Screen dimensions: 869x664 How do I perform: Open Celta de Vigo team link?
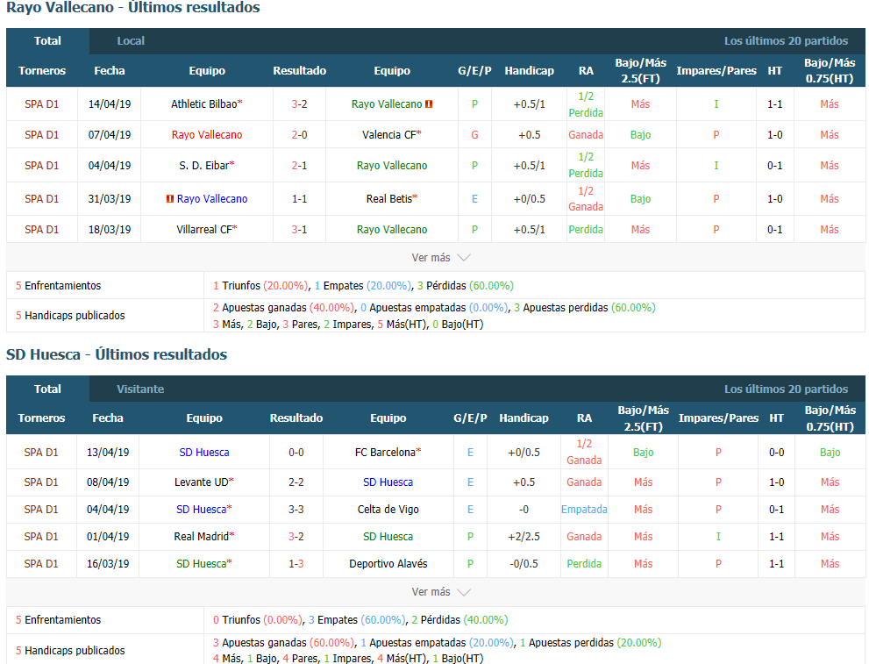coord(388,510)
